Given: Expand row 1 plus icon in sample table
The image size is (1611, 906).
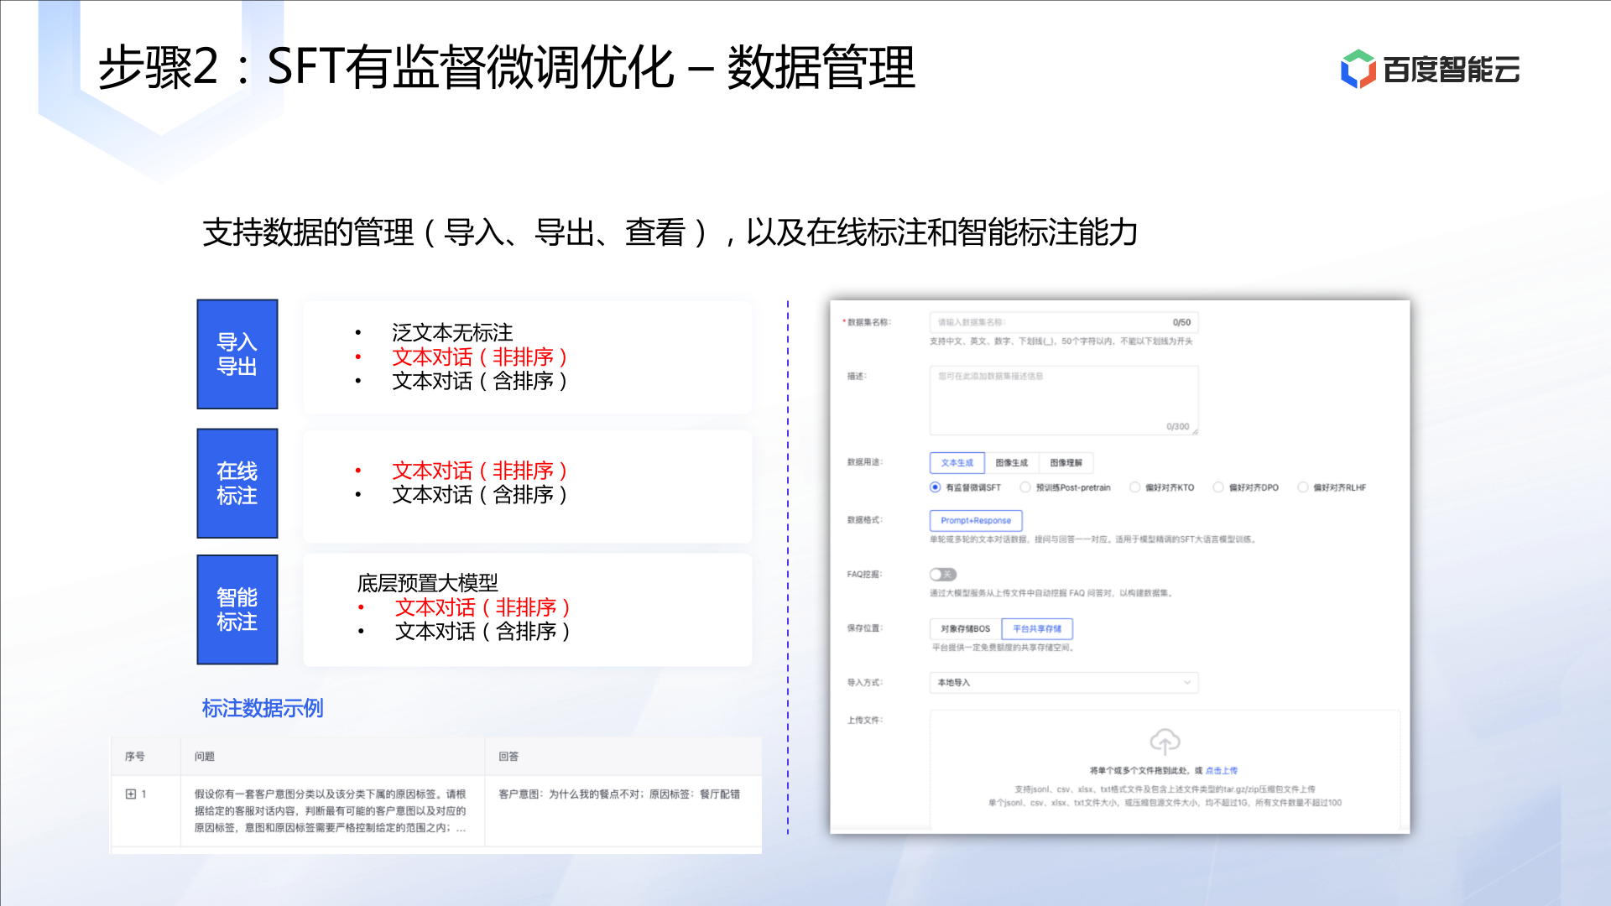Looking at the screenshot, I should (130, 794).
